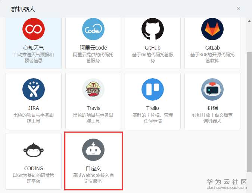Click description 基于Git的代码托管服务
This screenshot has width=252, height=193.
point(153,58)
